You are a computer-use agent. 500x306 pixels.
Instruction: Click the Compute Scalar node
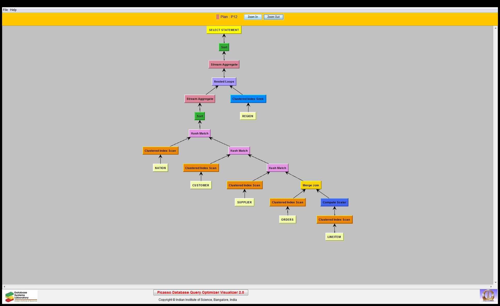334,202
